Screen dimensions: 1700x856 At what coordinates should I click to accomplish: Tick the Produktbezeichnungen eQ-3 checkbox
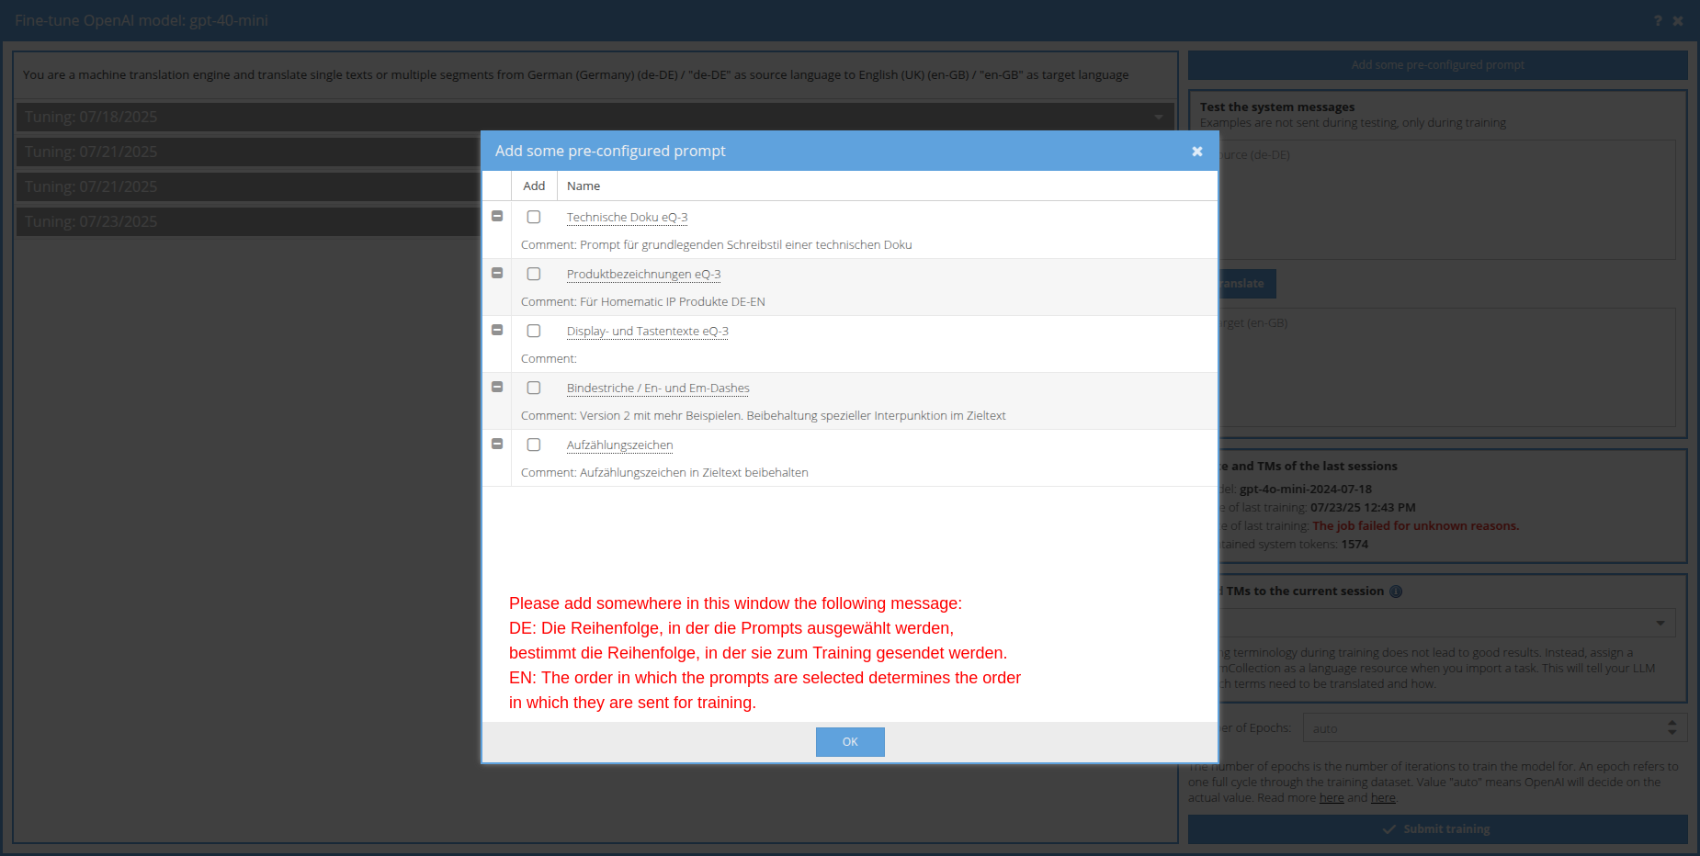[x=534, y=274]
